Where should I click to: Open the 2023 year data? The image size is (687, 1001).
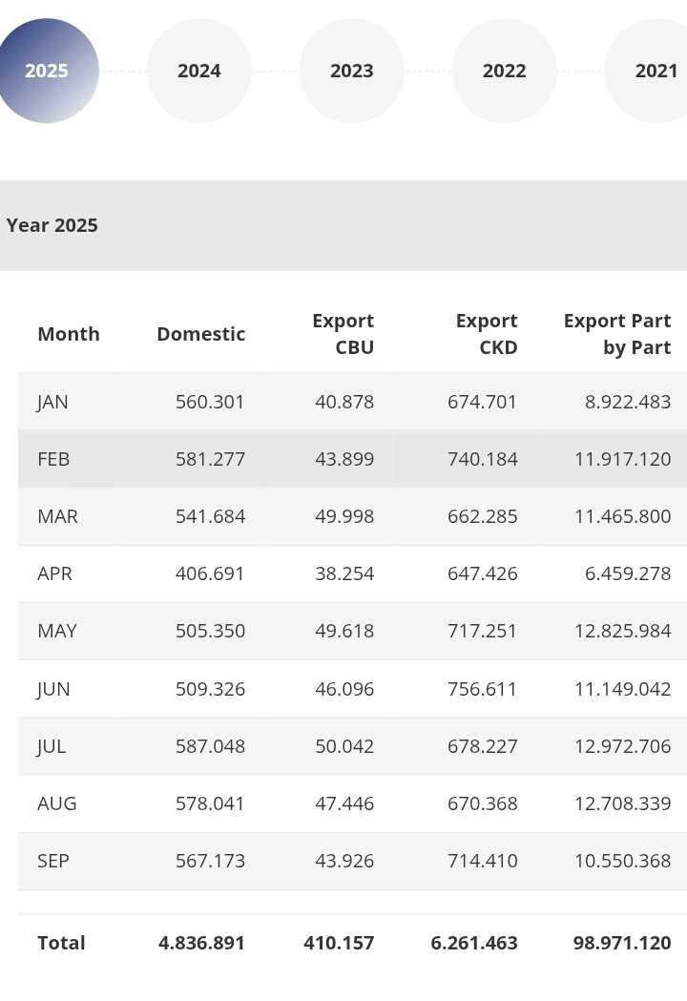352,71
